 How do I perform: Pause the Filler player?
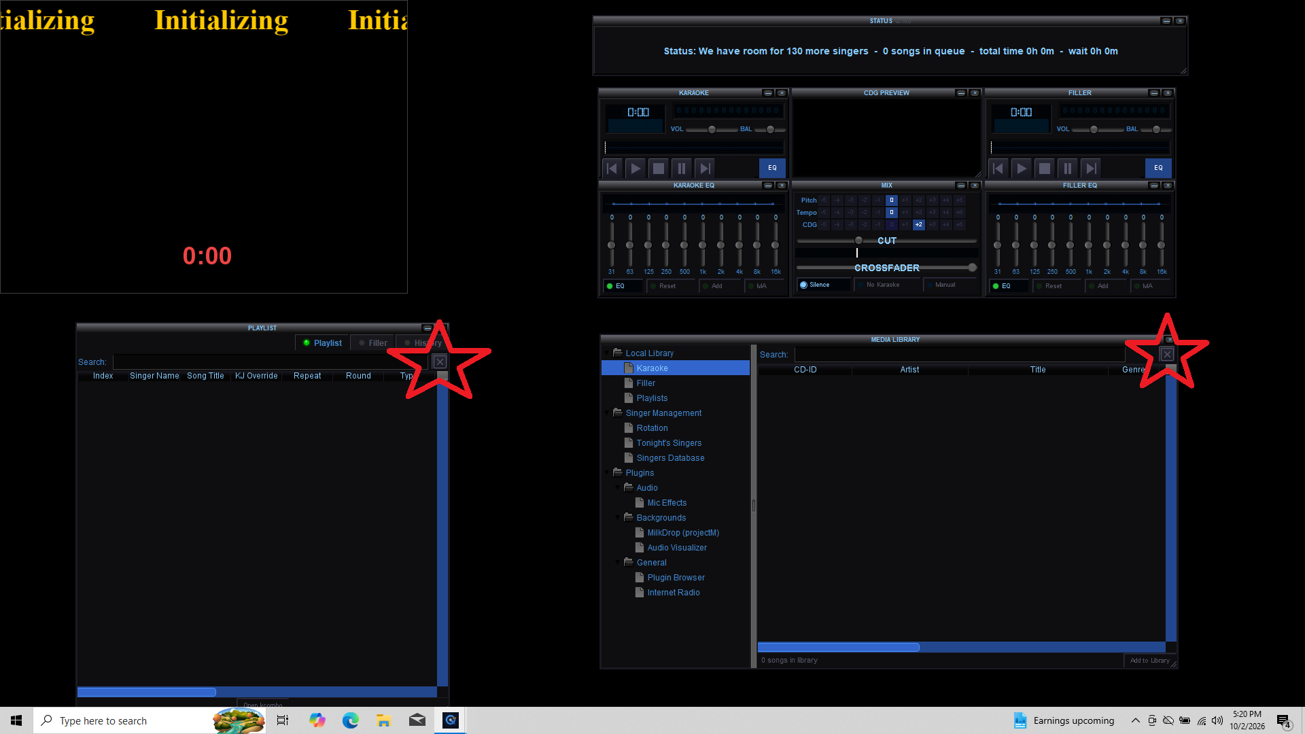(x=1067, y=169)
